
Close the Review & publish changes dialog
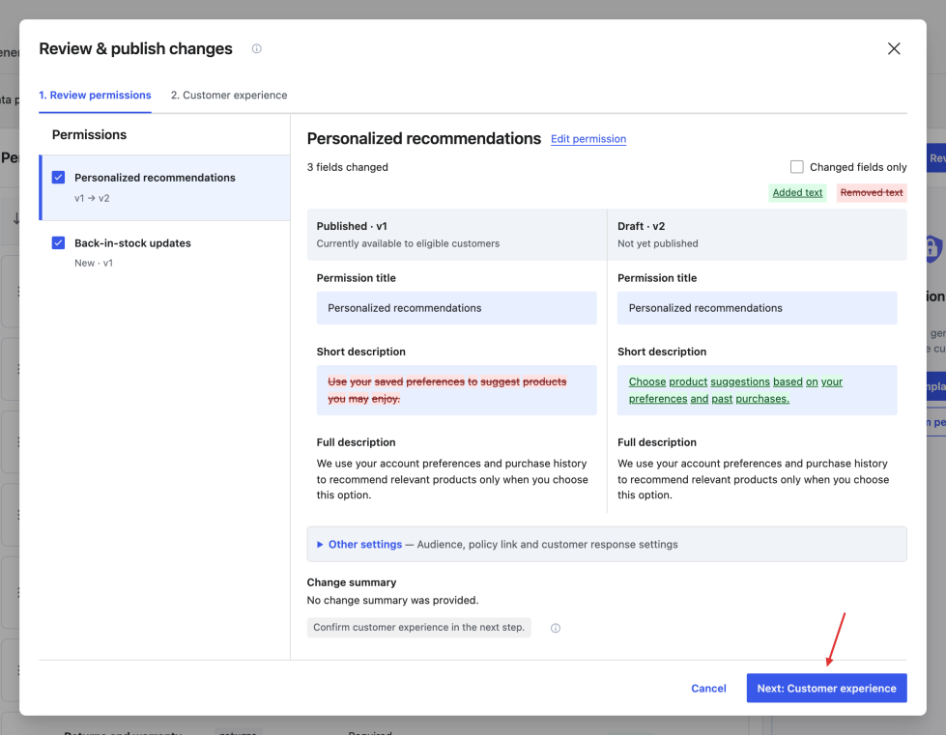click(894, 49)
